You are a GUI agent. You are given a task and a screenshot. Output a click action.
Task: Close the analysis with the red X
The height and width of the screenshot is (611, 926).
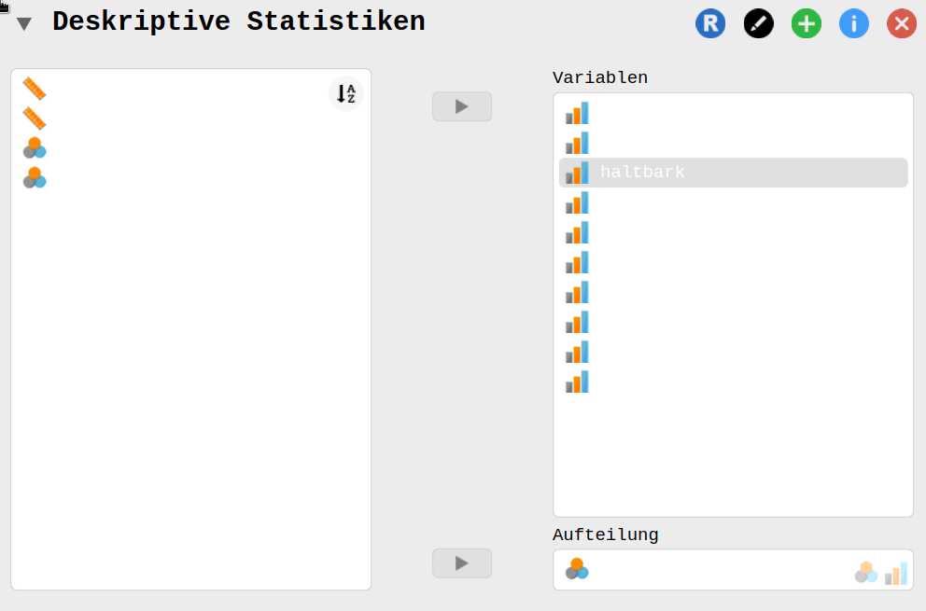(901, 23)
